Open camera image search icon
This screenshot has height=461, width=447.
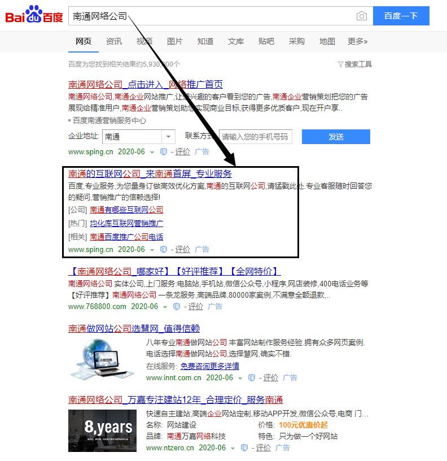coord(362,16)
